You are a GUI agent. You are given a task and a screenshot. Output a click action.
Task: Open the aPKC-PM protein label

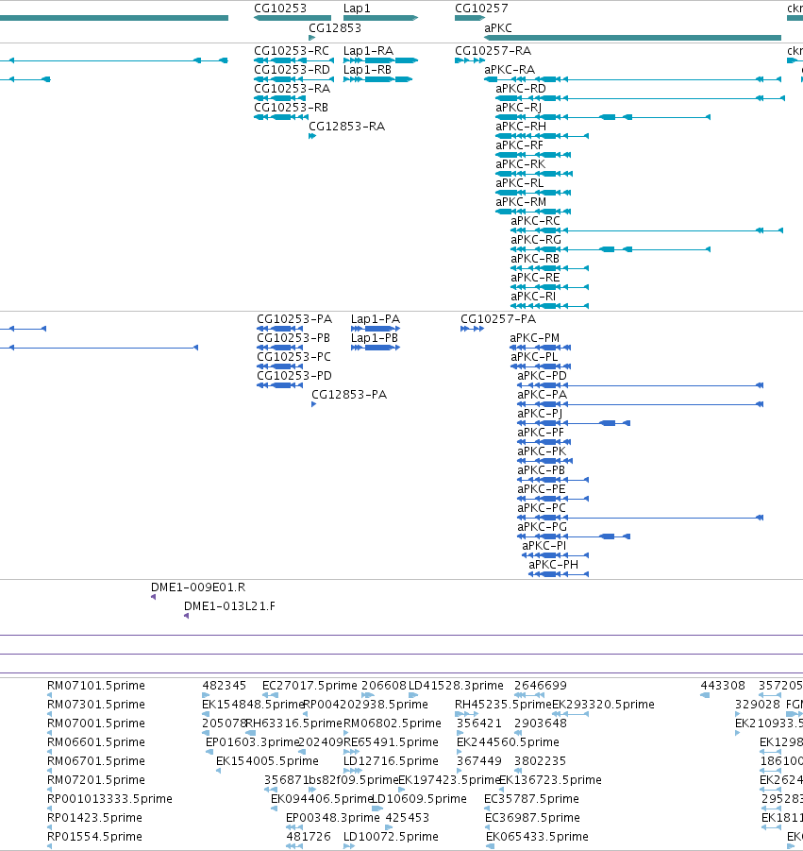click(535, 338)
